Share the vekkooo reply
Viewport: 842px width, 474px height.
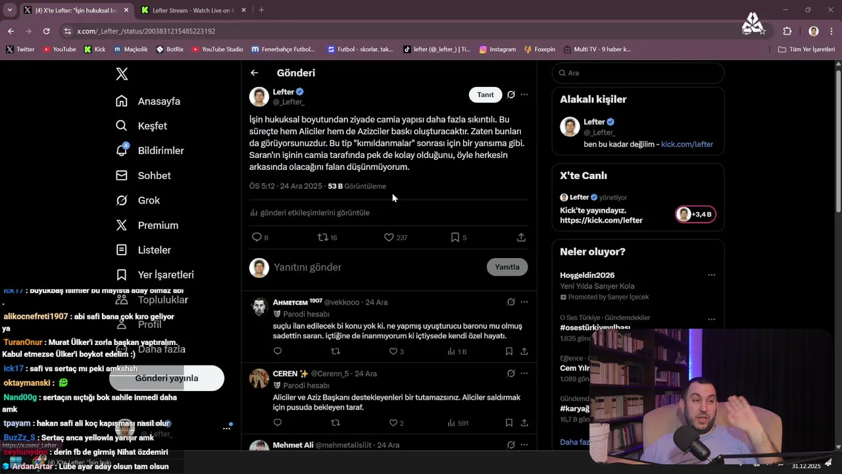[x=524, y=352]
